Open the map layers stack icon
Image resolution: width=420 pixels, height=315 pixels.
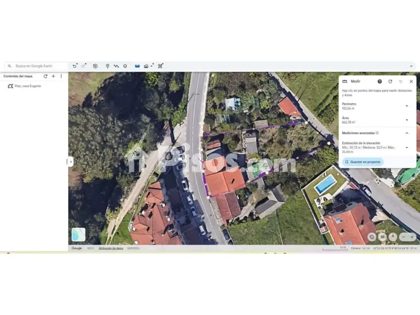125,66
